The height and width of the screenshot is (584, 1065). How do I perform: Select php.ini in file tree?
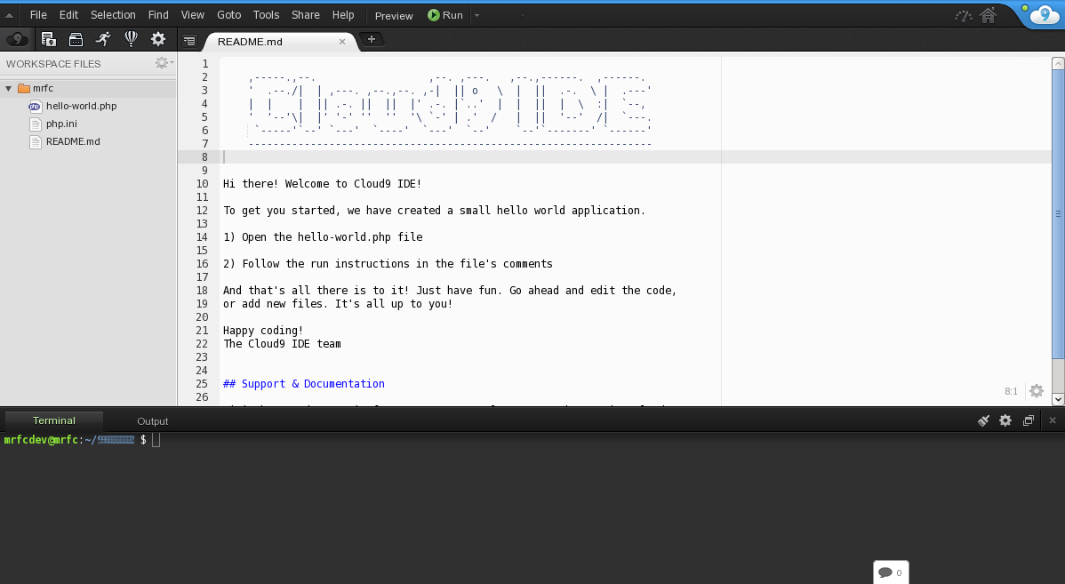61,124
